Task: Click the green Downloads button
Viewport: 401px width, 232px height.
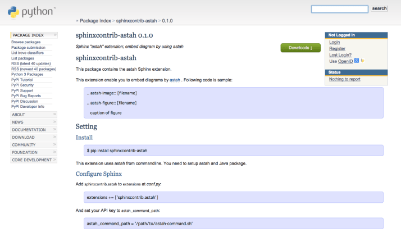Action: click(300, 48)
